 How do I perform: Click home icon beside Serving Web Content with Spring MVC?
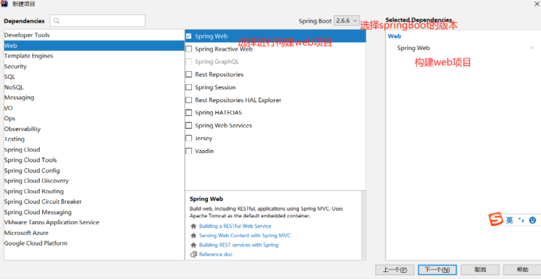click(x=193, y=235)
